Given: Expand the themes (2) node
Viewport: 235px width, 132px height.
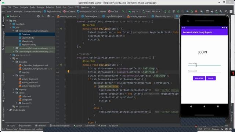Looking at the screenshot, I should coord(16,103).
